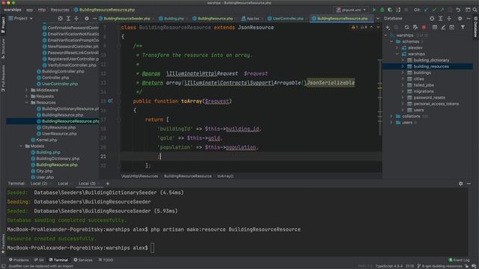
Task: Select the cities table in Database
Action: point(418,79)
